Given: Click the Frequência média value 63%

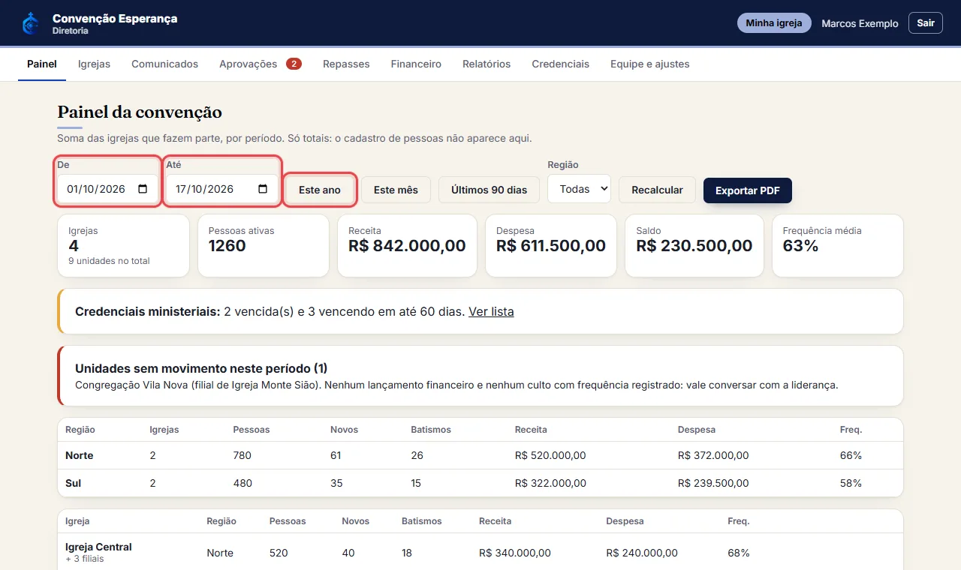Looking at the screenshot, I should tap(800, 246).
